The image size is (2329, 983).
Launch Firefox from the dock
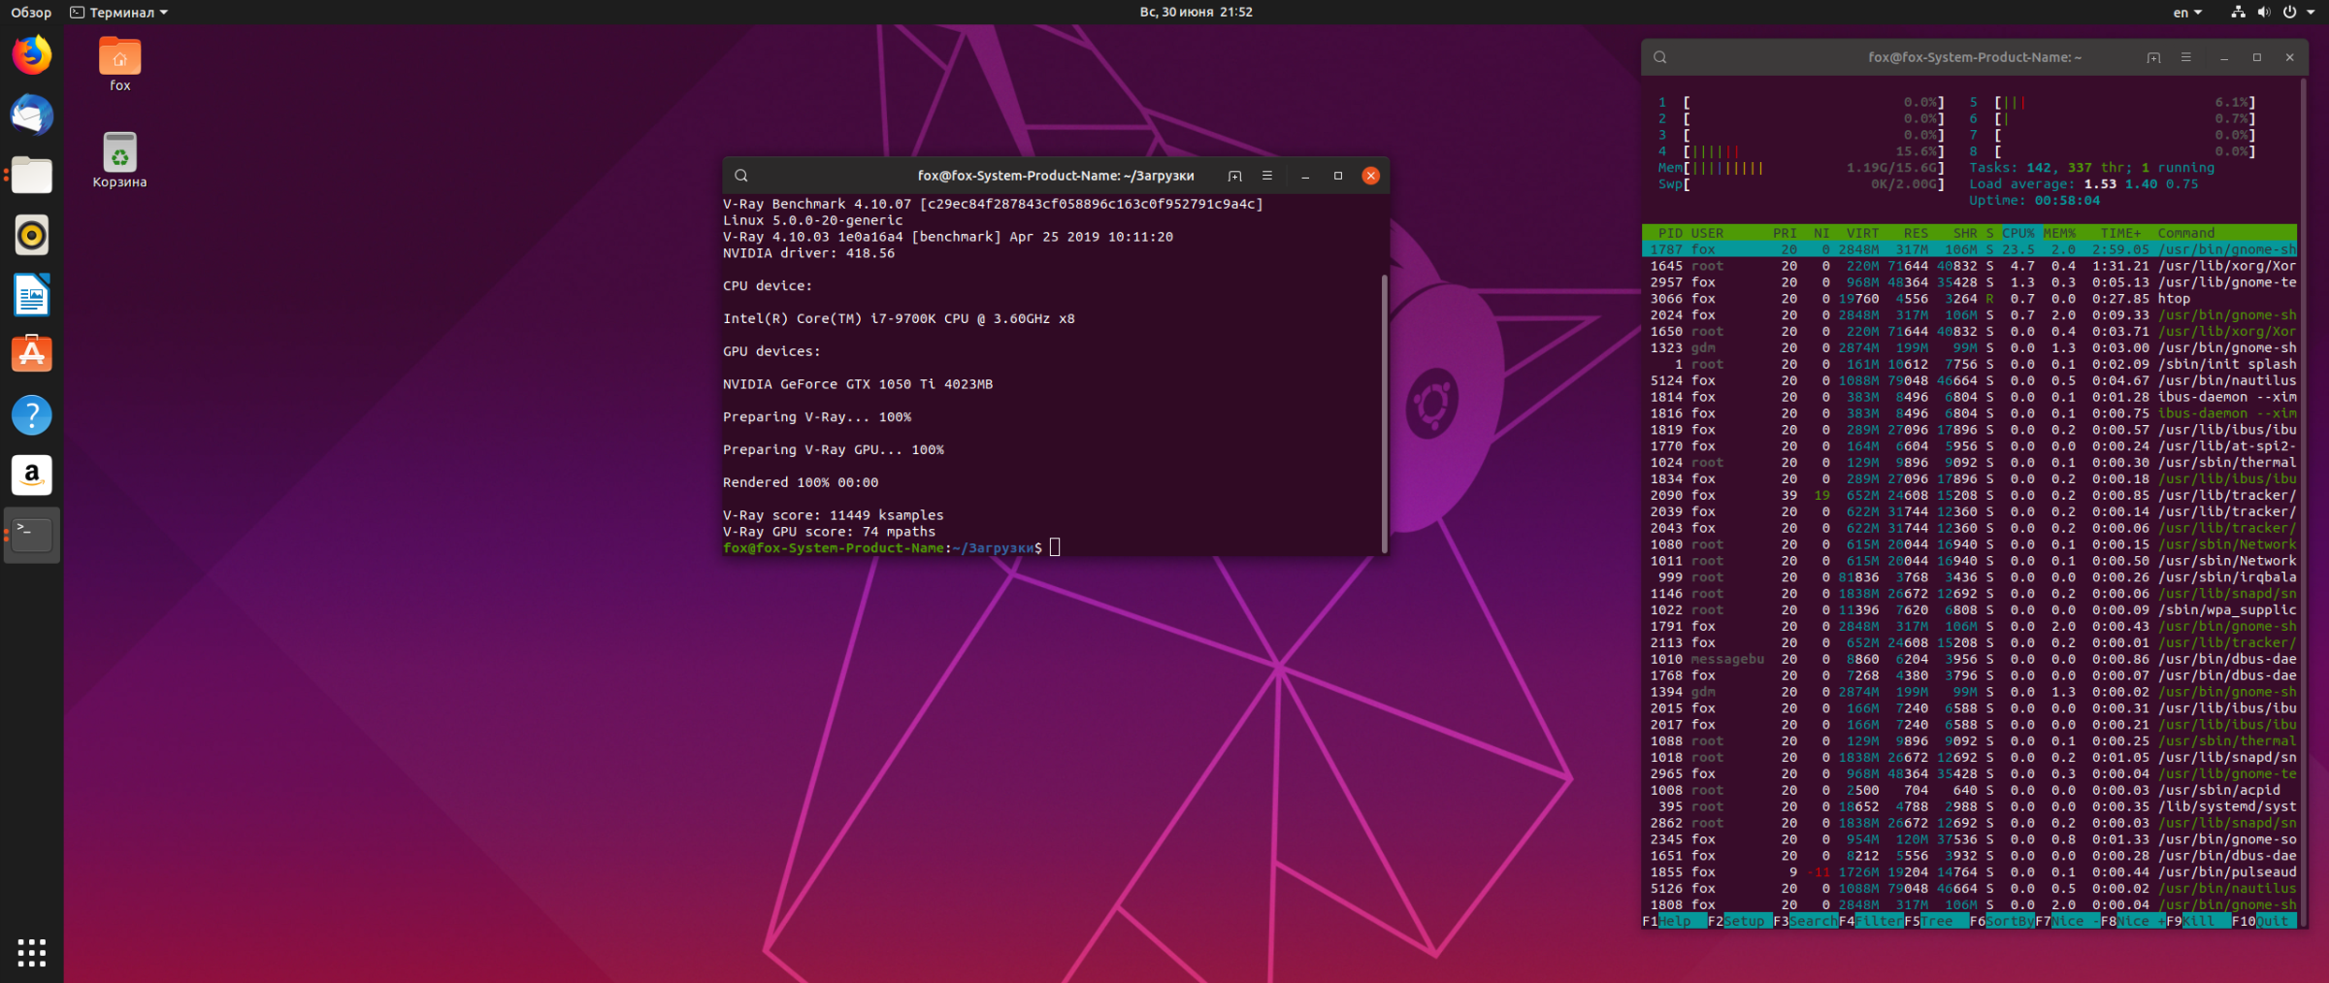(32, 55)
